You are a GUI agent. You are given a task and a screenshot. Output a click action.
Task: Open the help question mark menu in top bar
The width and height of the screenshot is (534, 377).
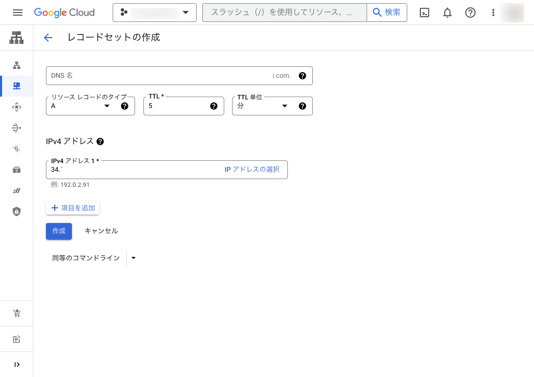click(x=470, y=13)
